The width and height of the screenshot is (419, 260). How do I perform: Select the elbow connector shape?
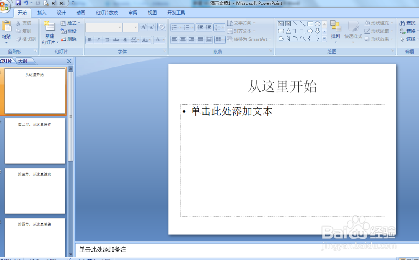pos(295,31)
